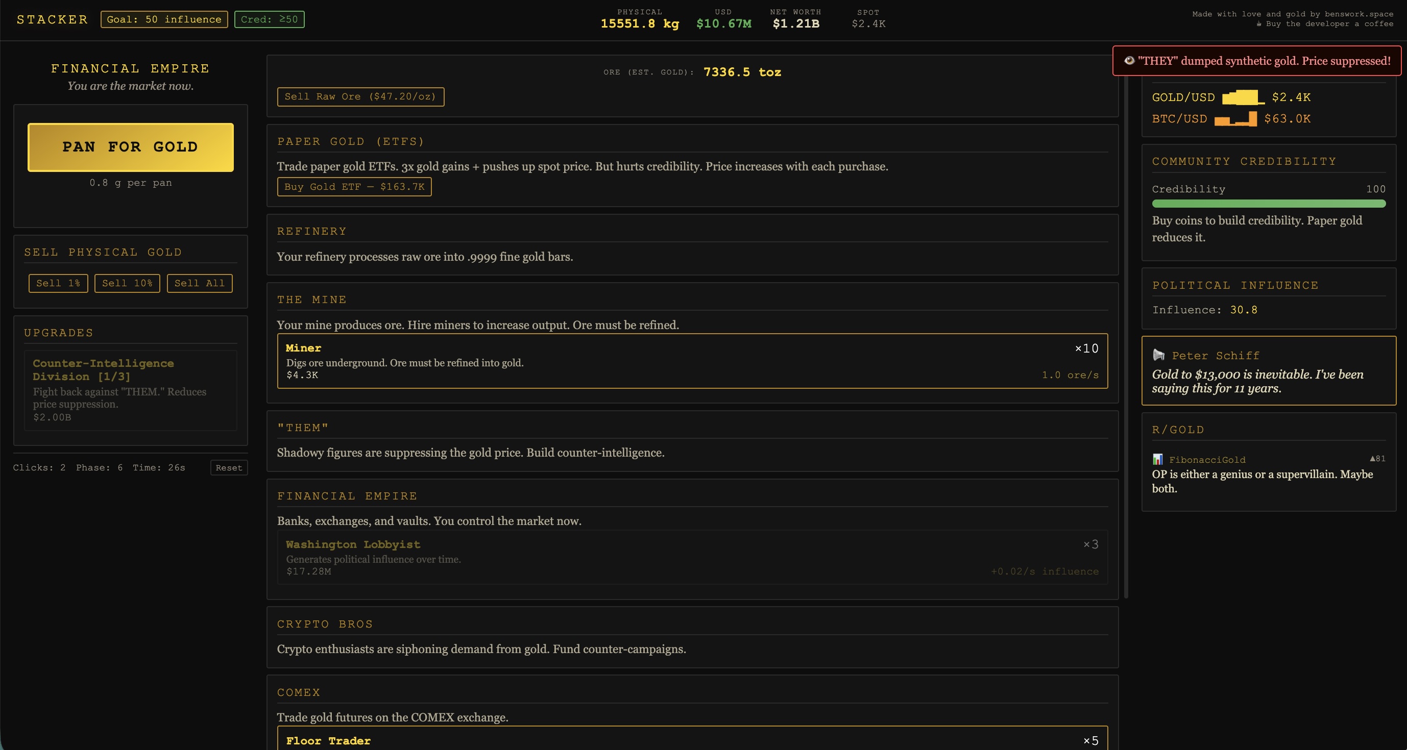Open Buy the developer a coffee link
The height and width of the screenshot is (750, 1407).
(1329, 23)
